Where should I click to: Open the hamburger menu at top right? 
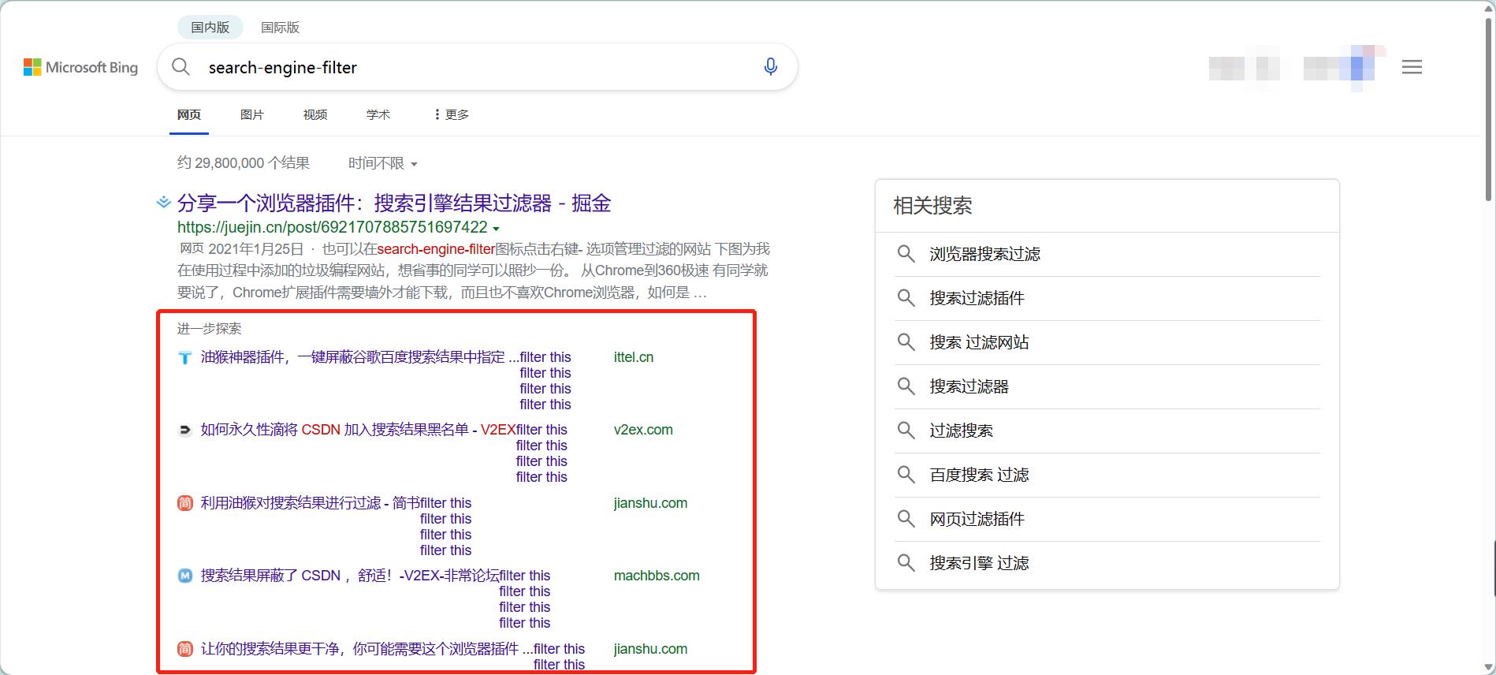pyautogui.click(x=1412, y=67)
